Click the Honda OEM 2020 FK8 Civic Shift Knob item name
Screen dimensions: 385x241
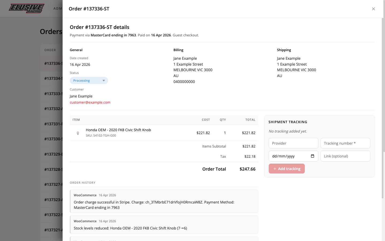(x=118, y=130)
